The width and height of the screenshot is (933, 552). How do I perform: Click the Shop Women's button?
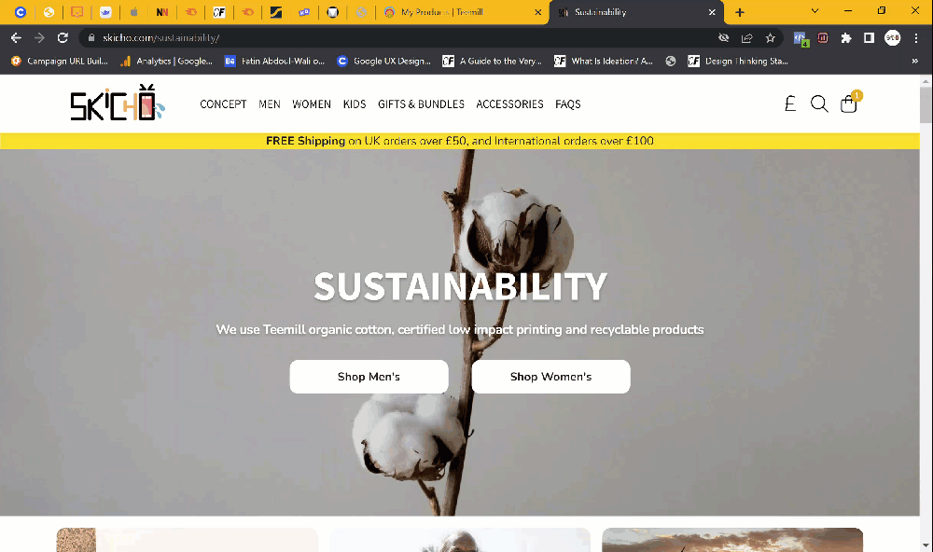(x=551, y=377)
